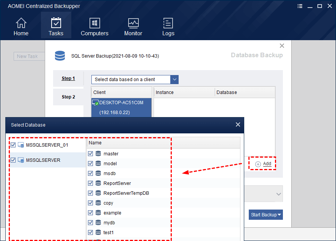The width and height of the screenshot is (336, 241).
Task: Expand the Start Backup dropdown arrow
Action: [x=279, y=215]
